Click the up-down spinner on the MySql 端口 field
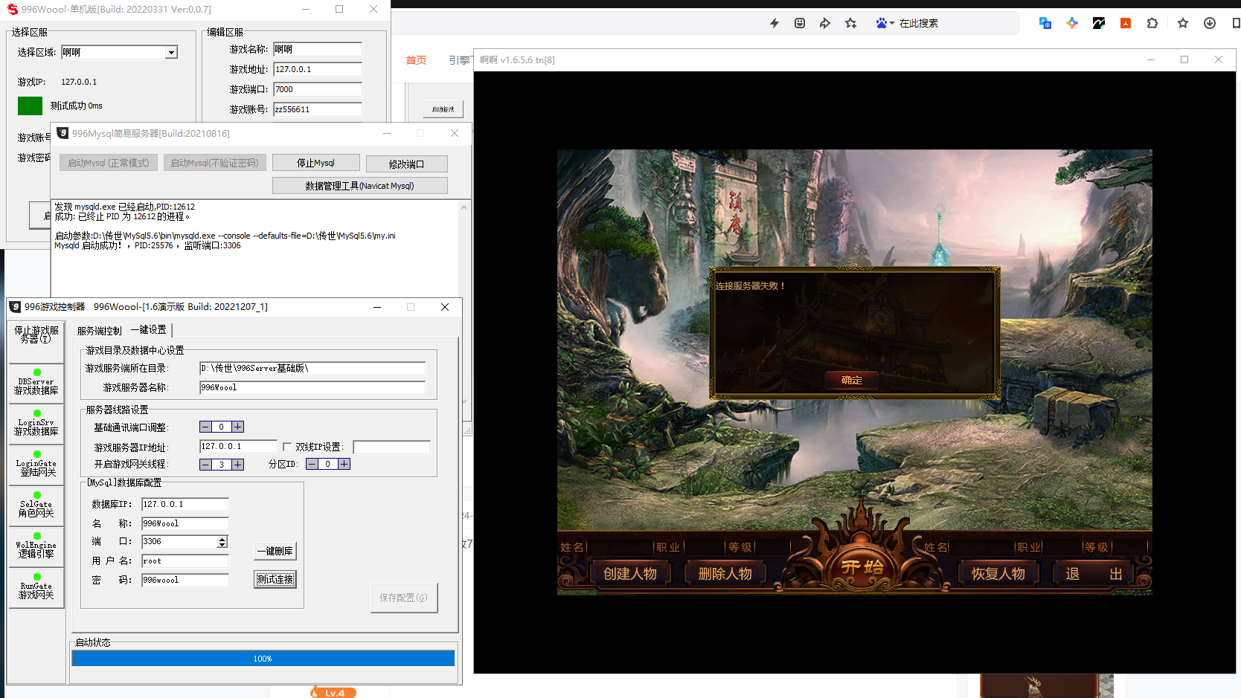This screenshot has height=698, width=1241. [x=222, y=542]
